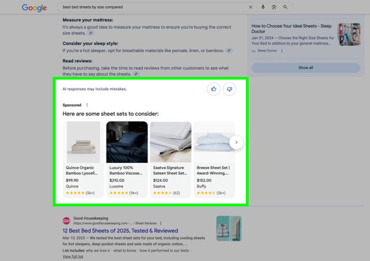Image resolution: width=370 pixels, height=261 pixels.
Task: Click the link icon after the sleep style tip
Action: click(x=229, y=50)
